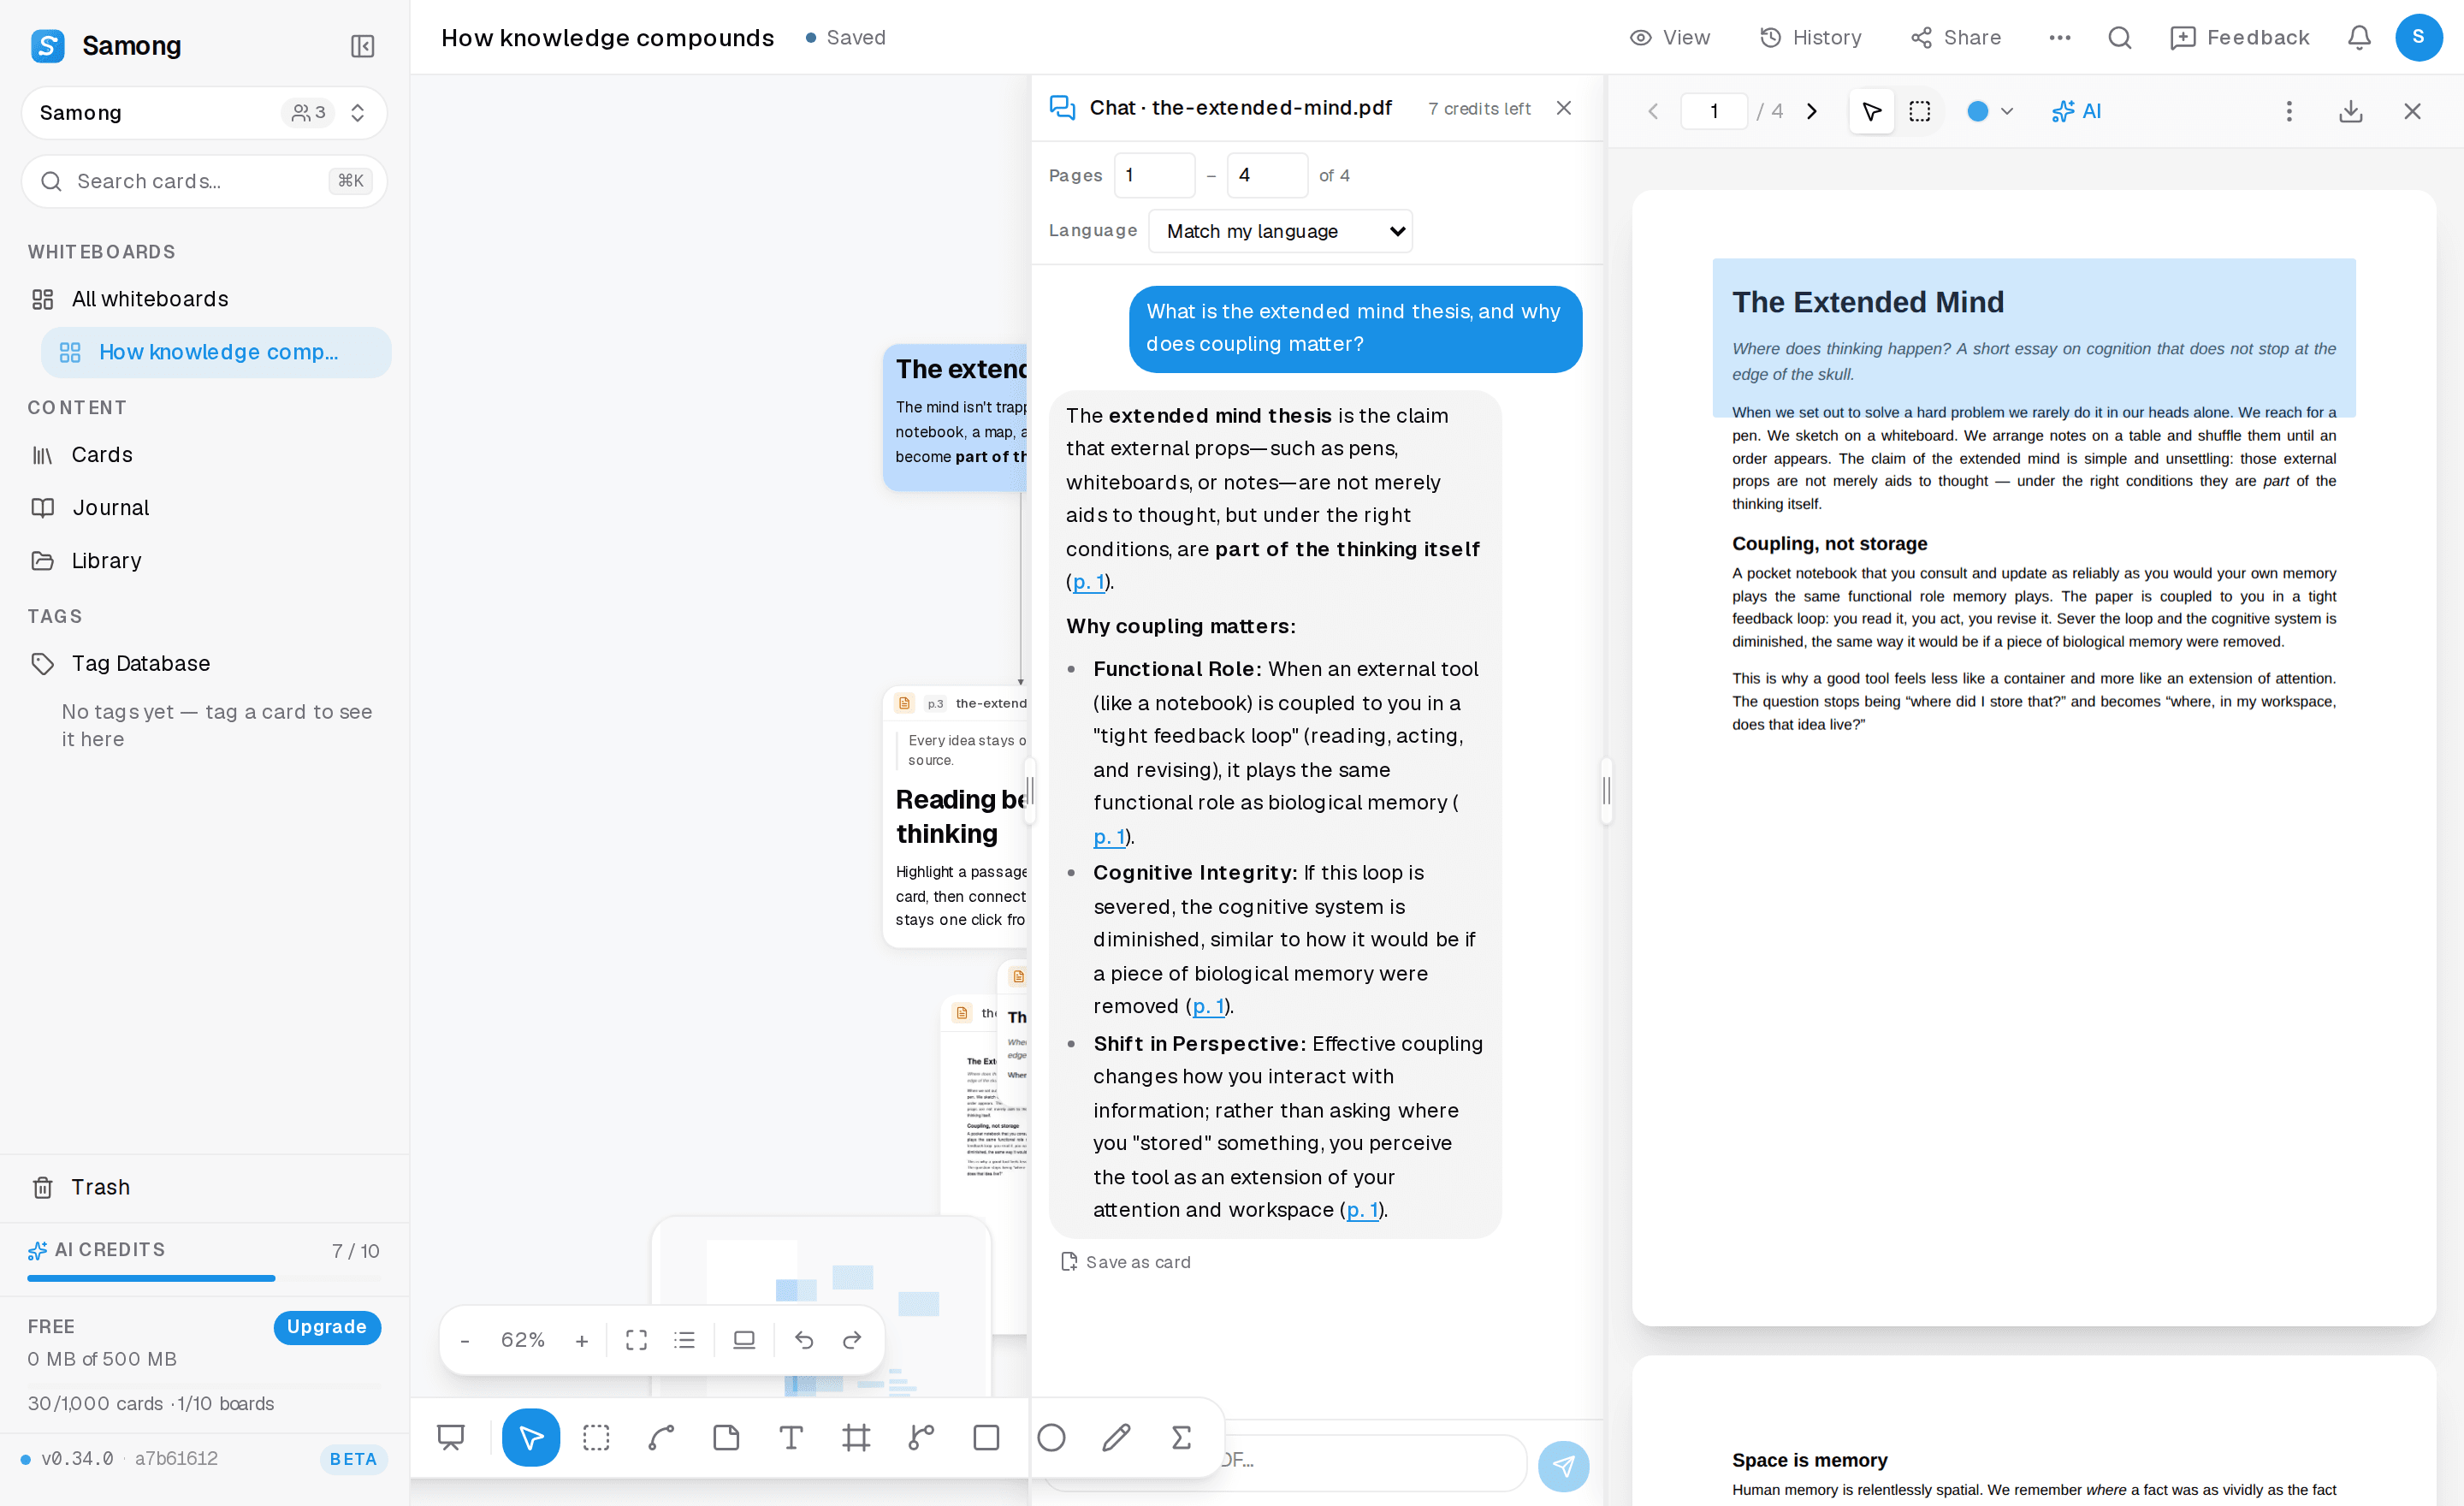
Task: Download the PDF file
Action: pyautogui.click(x=2351, y=111)
